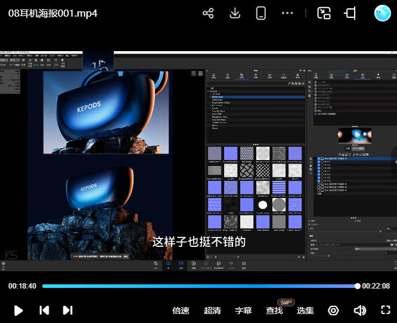Play the video
The image size is (397, 323).
point(18,311)
